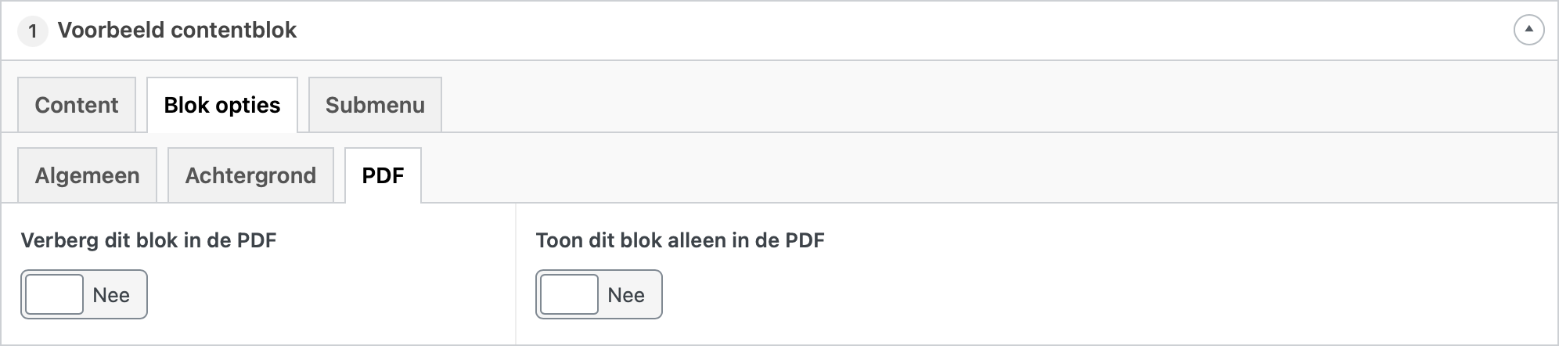Open the Submenu tab

(x=375, y=105)
